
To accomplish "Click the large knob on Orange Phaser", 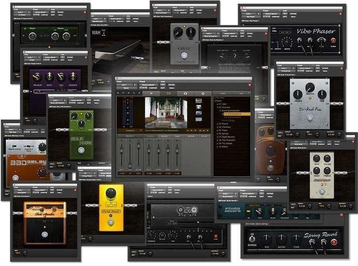I will (x=111, y=193).
